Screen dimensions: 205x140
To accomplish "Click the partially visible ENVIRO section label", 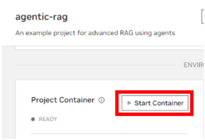I will tap(194, 65).
